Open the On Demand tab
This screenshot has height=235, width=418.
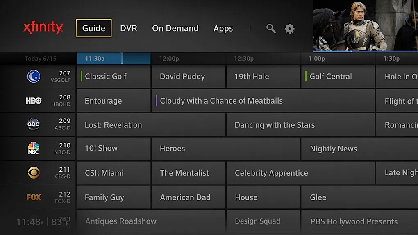pos(175,28)
